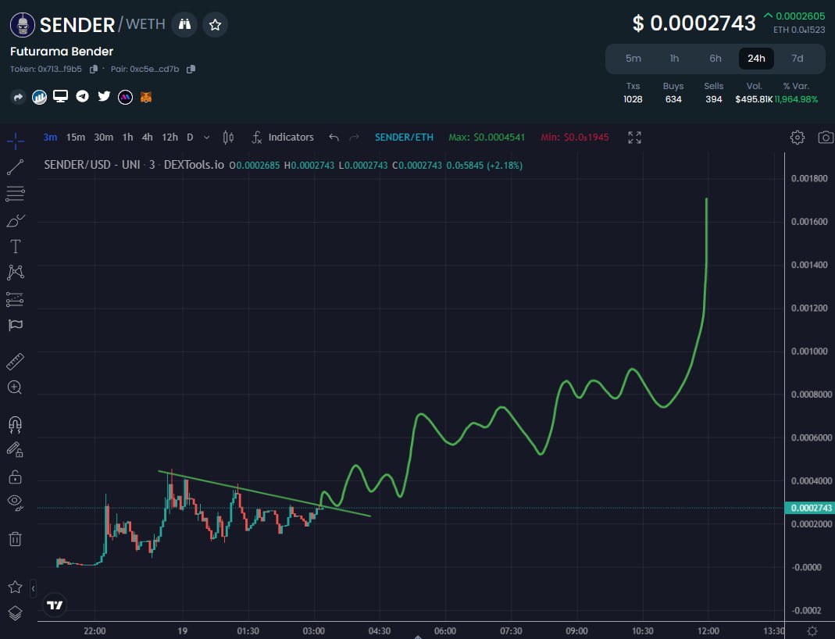Expand the interval dropdown chevron

coord(207,137)
